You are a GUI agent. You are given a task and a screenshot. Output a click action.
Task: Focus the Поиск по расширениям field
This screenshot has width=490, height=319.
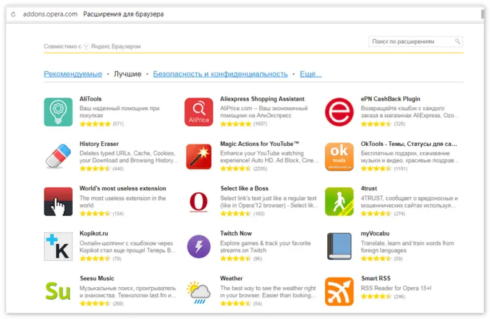tap(415, 41)
